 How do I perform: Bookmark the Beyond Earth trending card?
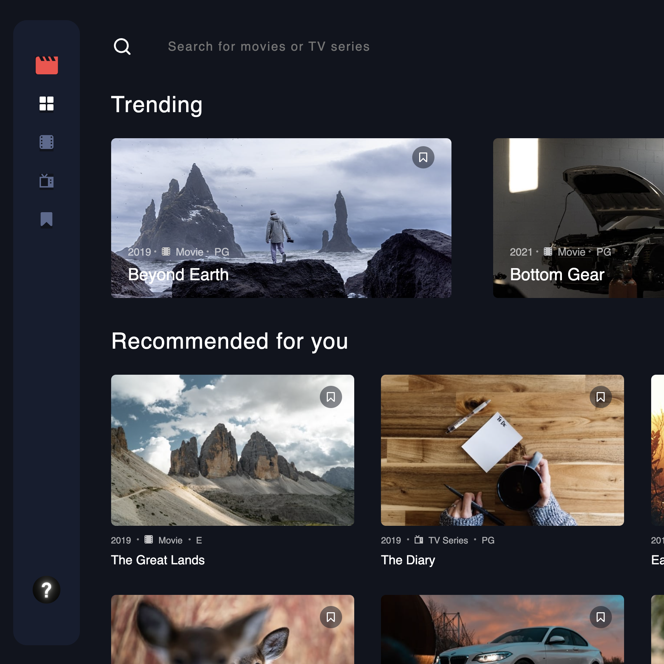423,157
